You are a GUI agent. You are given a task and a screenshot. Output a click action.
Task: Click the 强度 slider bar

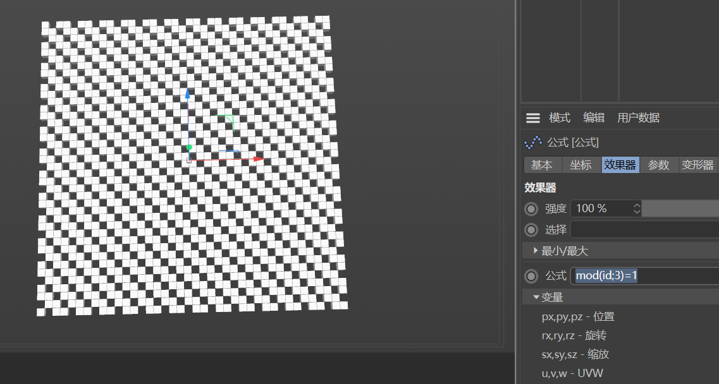680,208
